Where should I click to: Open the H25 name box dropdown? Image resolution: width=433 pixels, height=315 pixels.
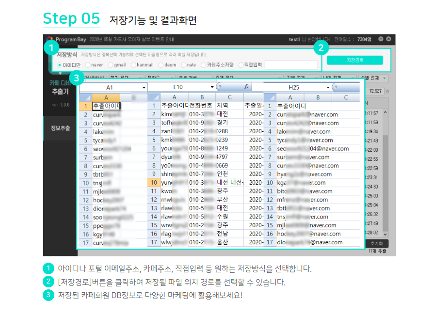pos(328,88)
